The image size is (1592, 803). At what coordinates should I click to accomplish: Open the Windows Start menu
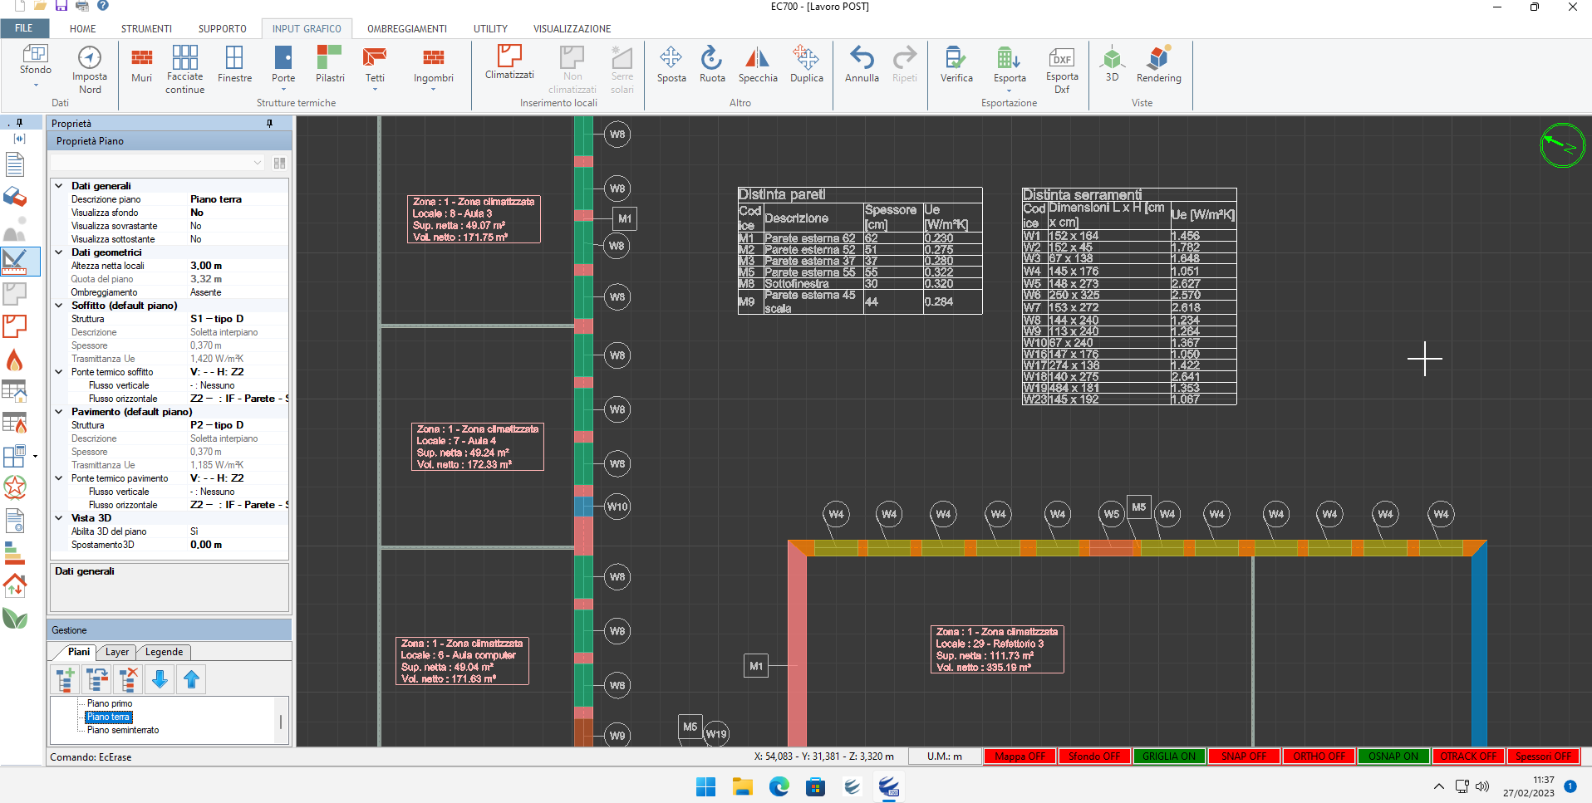705,786
